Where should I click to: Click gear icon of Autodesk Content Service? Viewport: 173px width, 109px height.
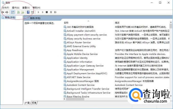65,85
